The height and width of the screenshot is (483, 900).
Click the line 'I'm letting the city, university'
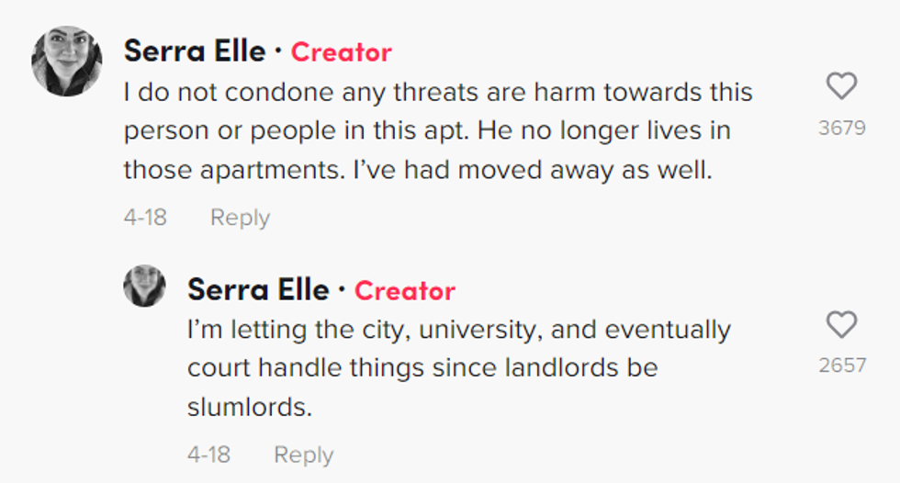(458, 330)
